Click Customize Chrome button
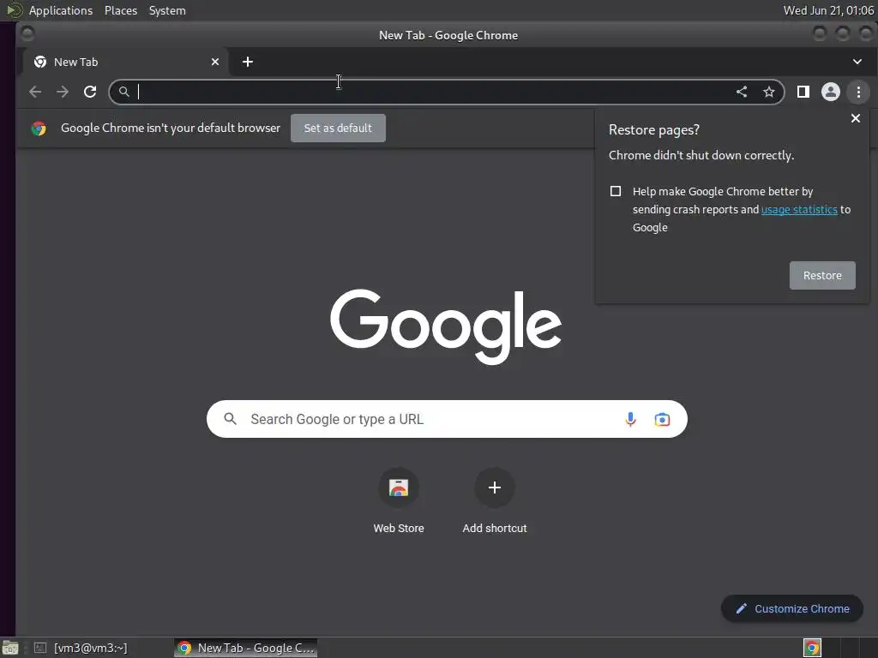878x658 pixels. pyautogui.click(x=792, y=609)
